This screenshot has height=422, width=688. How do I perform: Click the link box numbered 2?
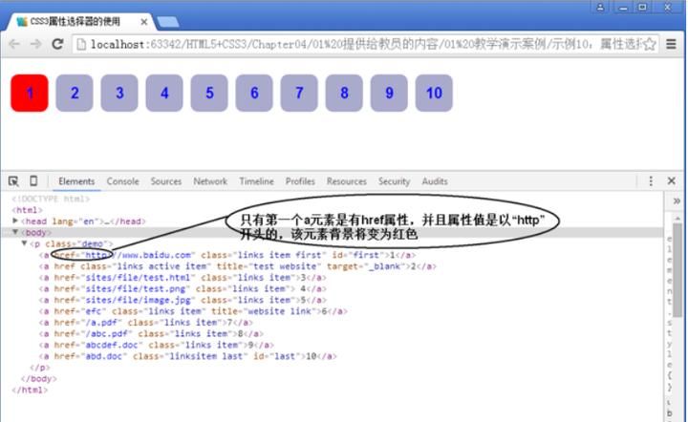pyautogui.click(x=75, y=93)
